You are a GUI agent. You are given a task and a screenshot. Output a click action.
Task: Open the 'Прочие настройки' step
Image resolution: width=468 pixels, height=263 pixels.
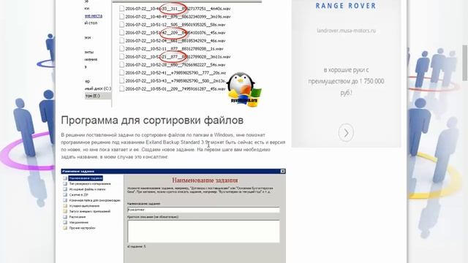(x=82, y=228)
